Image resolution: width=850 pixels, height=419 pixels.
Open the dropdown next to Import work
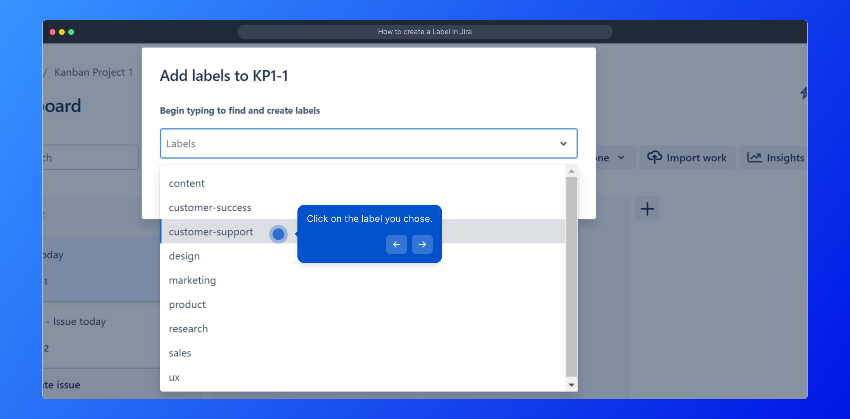coord(621,158)
